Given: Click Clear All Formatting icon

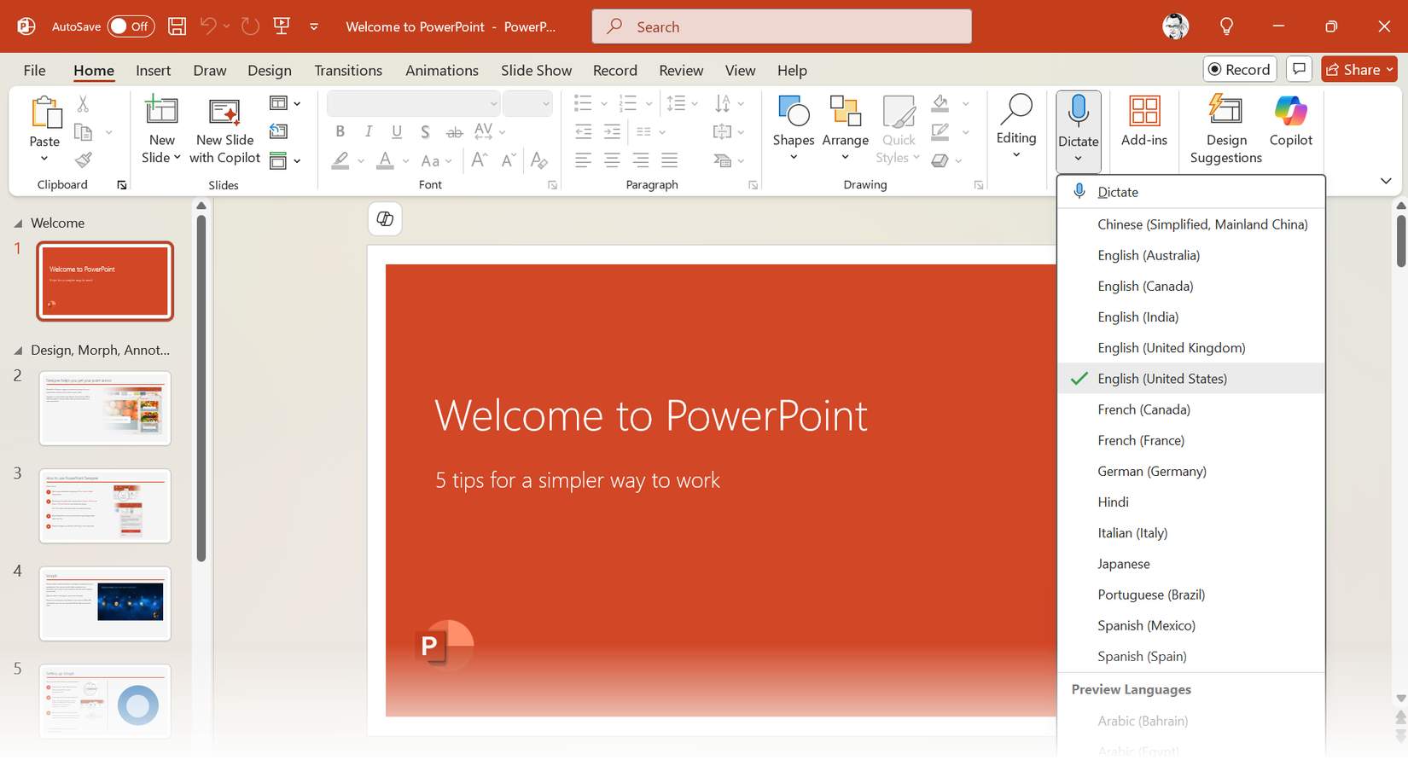Looking at the screenshot, I should click(539, 160).
